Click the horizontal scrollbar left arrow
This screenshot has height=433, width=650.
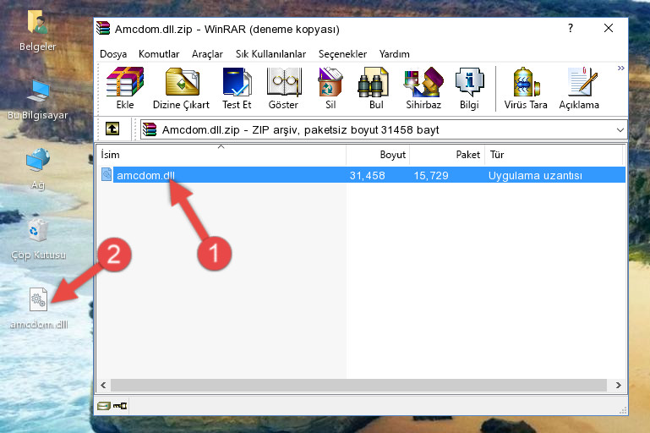pyautogui.click(x=104, y=385)
